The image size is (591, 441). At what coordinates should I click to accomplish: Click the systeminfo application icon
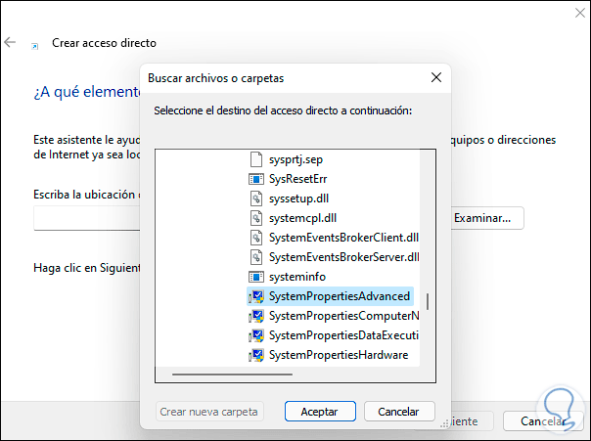(x=257, y=277)
